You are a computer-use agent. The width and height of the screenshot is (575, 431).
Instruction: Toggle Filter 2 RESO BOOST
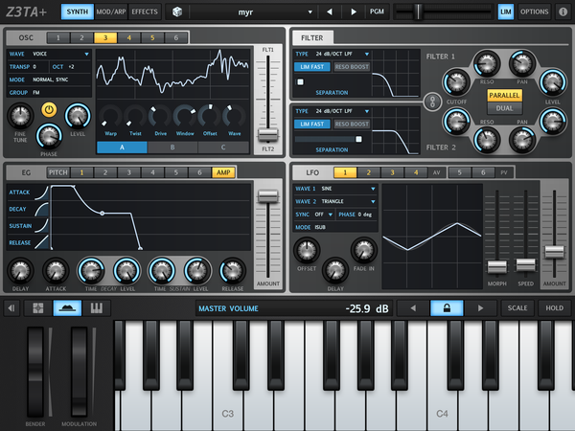(352, 124)
